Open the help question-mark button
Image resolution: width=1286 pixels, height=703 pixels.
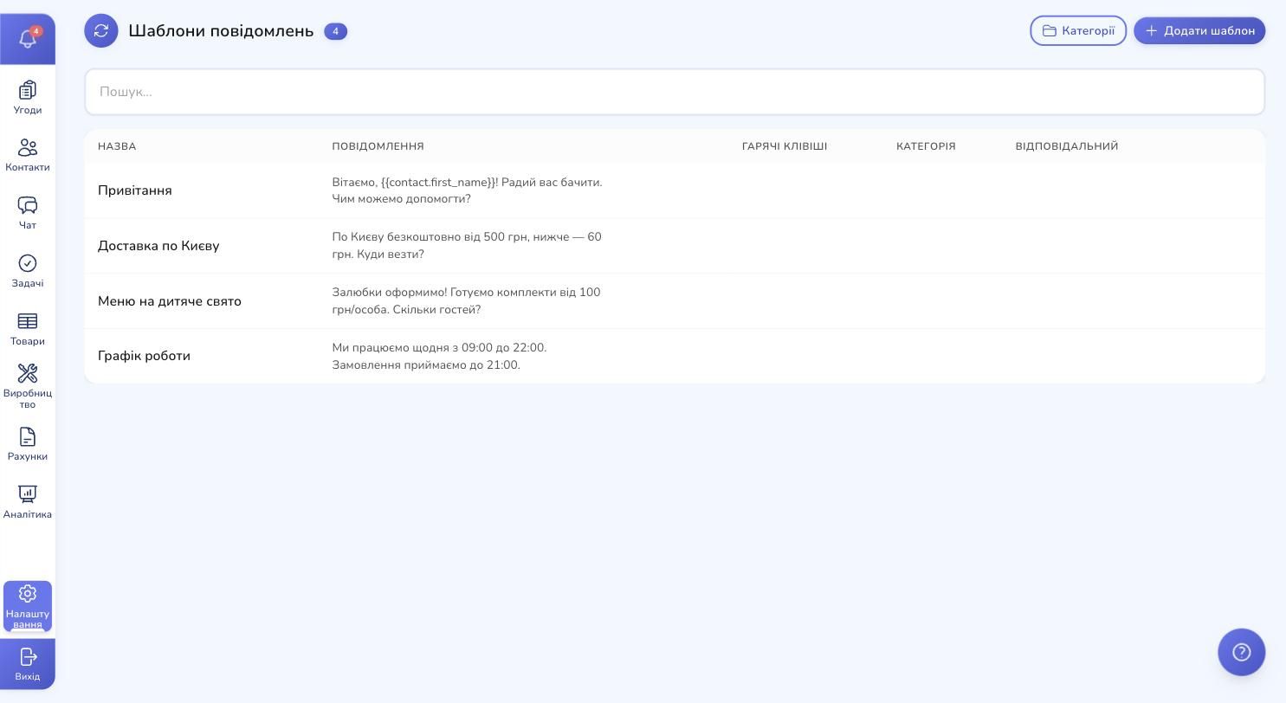pos(1241,652)
